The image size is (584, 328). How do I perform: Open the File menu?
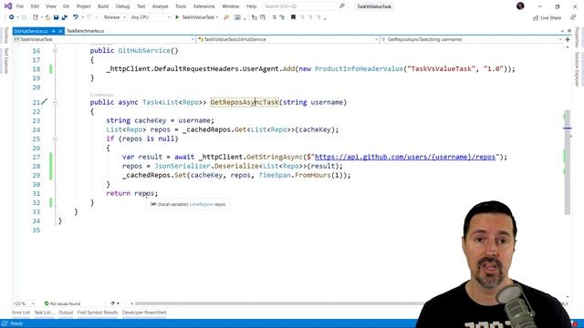coord(20,6)
